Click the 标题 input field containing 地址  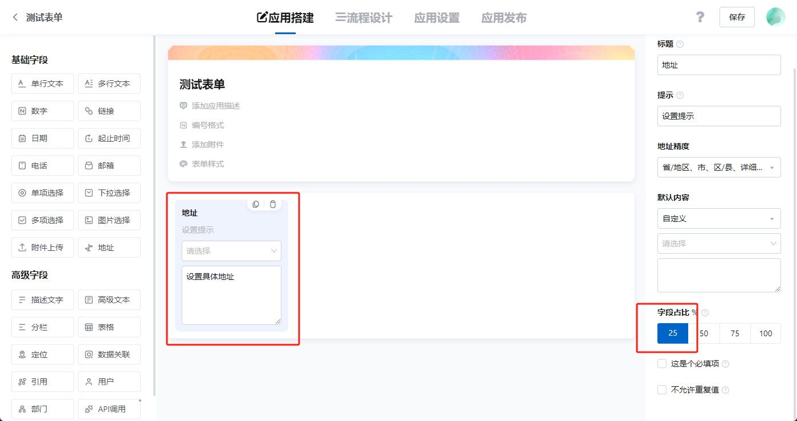pos(718,65)
